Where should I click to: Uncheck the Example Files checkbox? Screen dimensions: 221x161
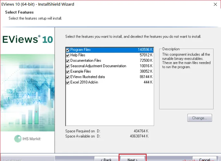click(68, 72)
